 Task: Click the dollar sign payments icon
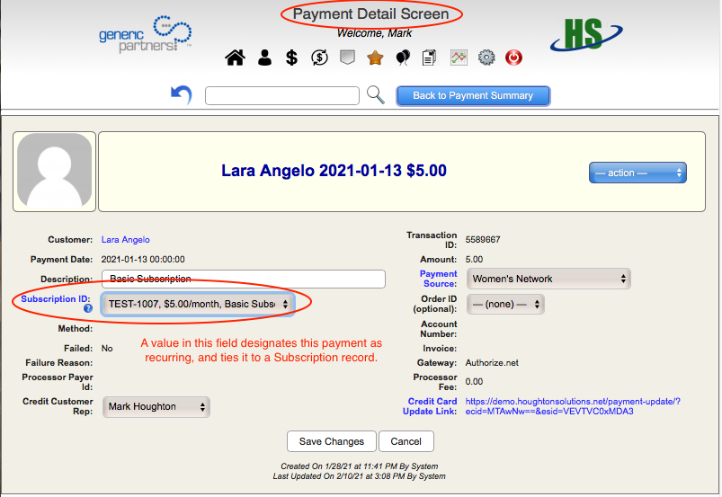click(291, 58)
